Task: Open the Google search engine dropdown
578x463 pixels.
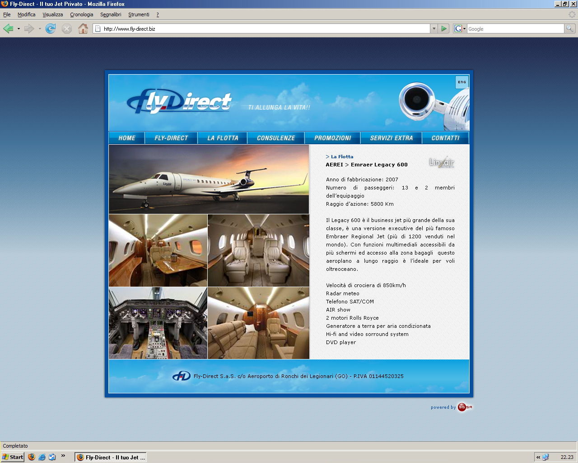Action: pos(460,29)
